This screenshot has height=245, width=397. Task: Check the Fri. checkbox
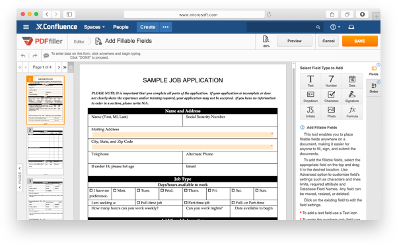point(209,190)
